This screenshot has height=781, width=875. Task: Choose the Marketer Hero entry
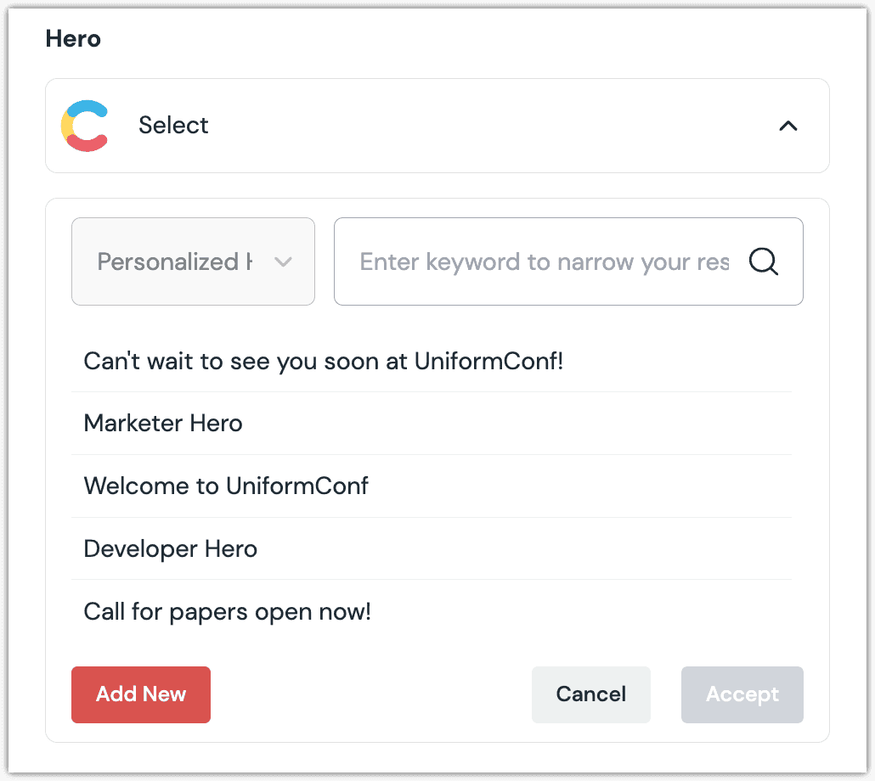pos(163,423)
